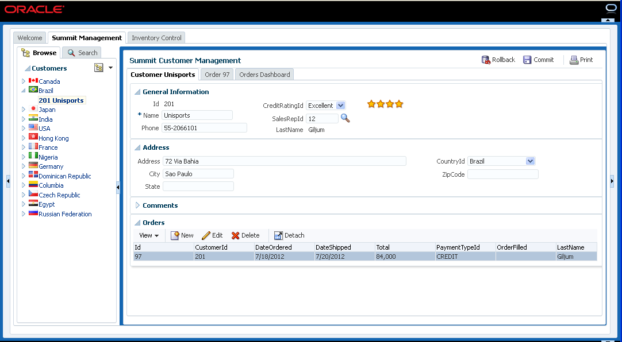Open the Germany country link
The image size is (622, 342).
click(51, 166)
